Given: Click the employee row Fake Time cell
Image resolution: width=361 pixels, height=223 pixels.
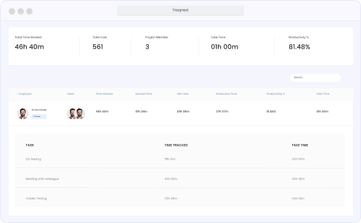Looking at the screenshot, I should (322, 111).
